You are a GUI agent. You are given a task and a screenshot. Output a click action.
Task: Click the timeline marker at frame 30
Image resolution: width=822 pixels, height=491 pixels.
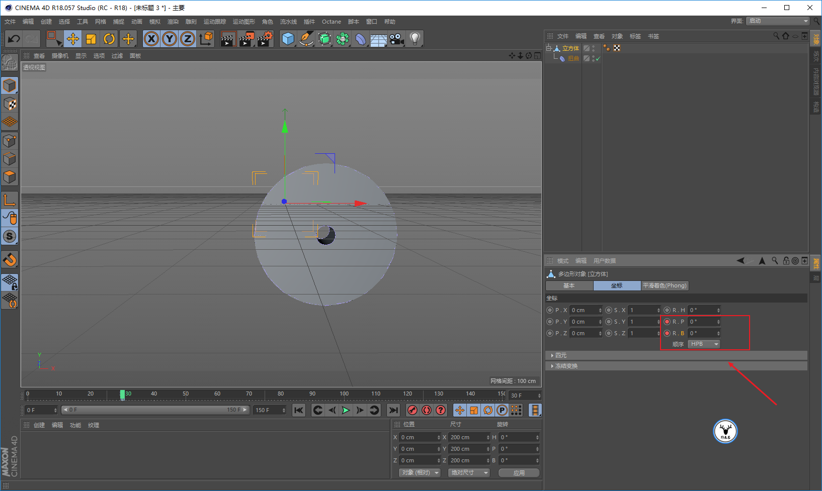[122, 395]
